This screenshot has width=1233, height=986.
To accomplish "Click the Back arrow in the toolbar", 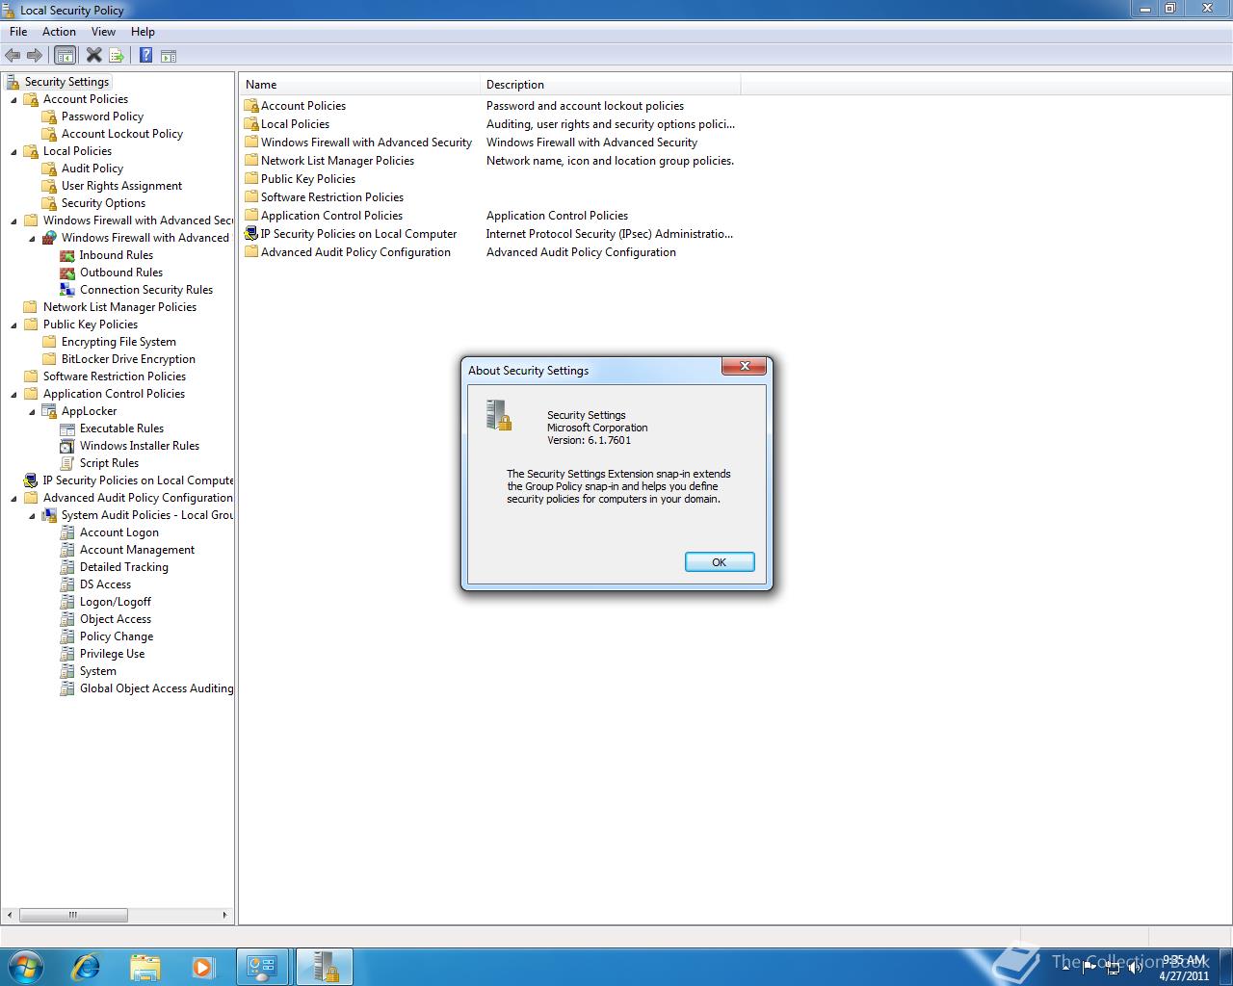I will pyautogui.click(x=13, y=56).
